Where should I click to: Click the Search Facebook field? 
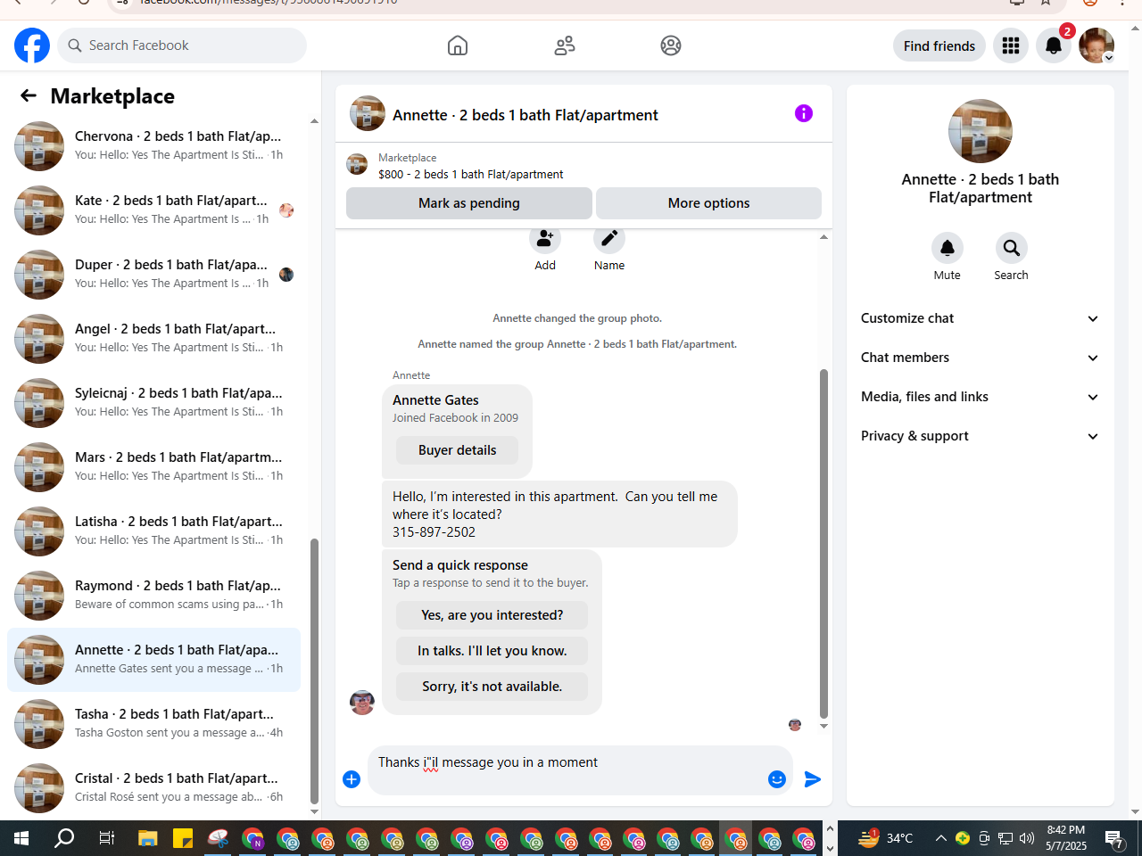[x=182, y=45]
